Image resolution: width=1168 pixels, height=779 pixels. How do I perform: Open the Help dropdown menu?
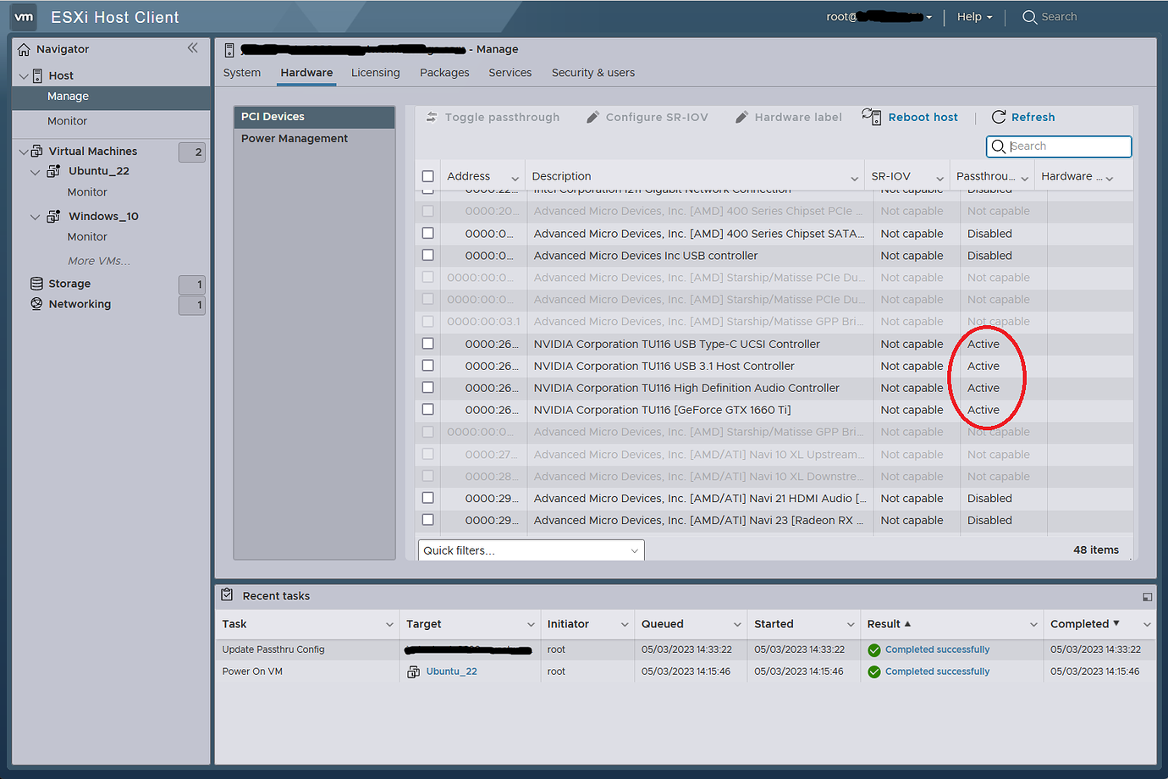point(975,17)
